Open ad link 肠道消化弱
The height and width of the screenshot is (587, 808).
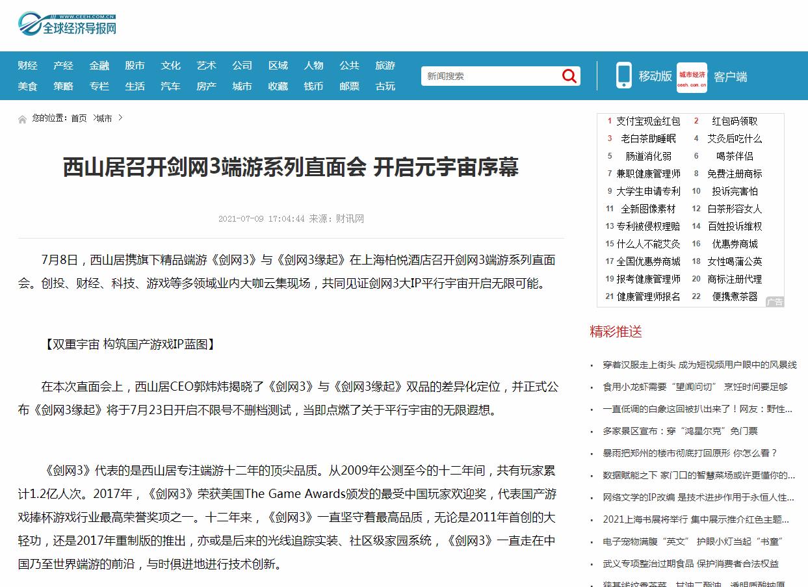[648, 156]
